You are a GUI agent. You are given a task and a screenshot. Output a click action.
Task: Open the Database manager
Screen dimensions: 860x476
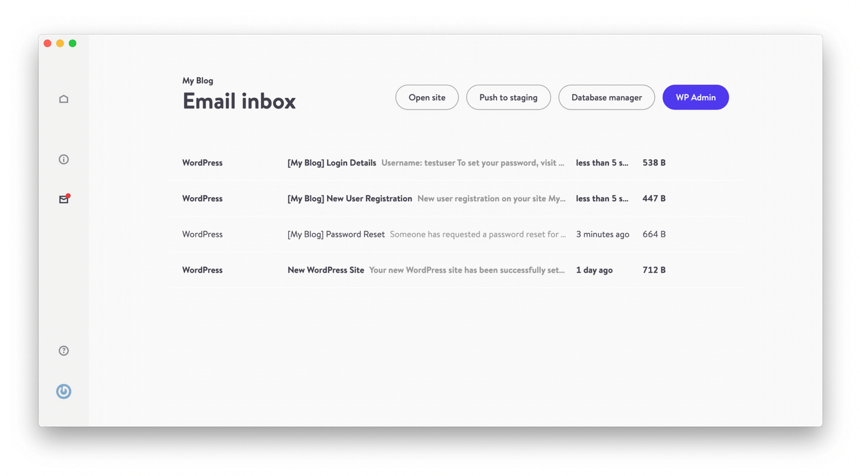click(607, 97)
